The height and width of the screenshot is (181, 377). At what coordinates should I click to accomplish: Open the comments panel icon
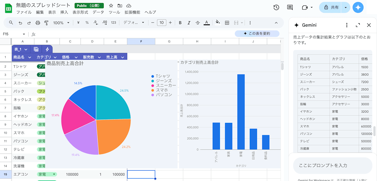(x=290, y=7)
